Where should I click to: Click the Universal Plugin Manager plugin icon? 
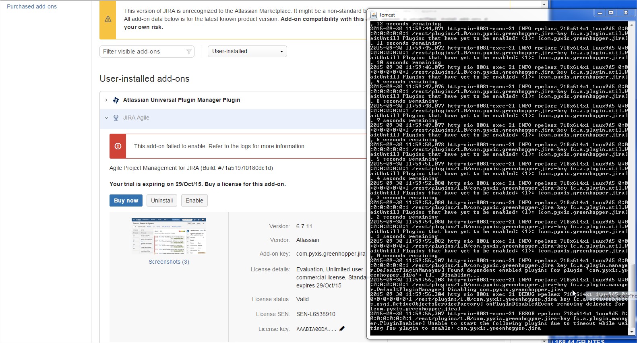(116, 100)
